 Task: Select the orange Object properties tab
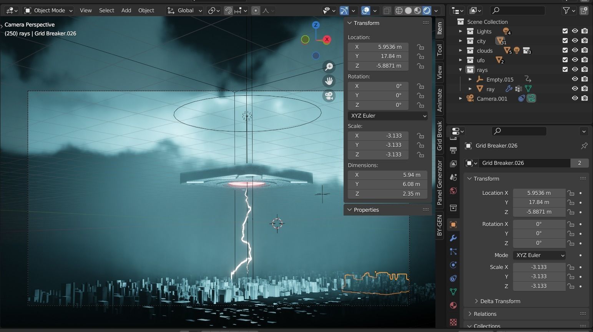tap(453, 224)
